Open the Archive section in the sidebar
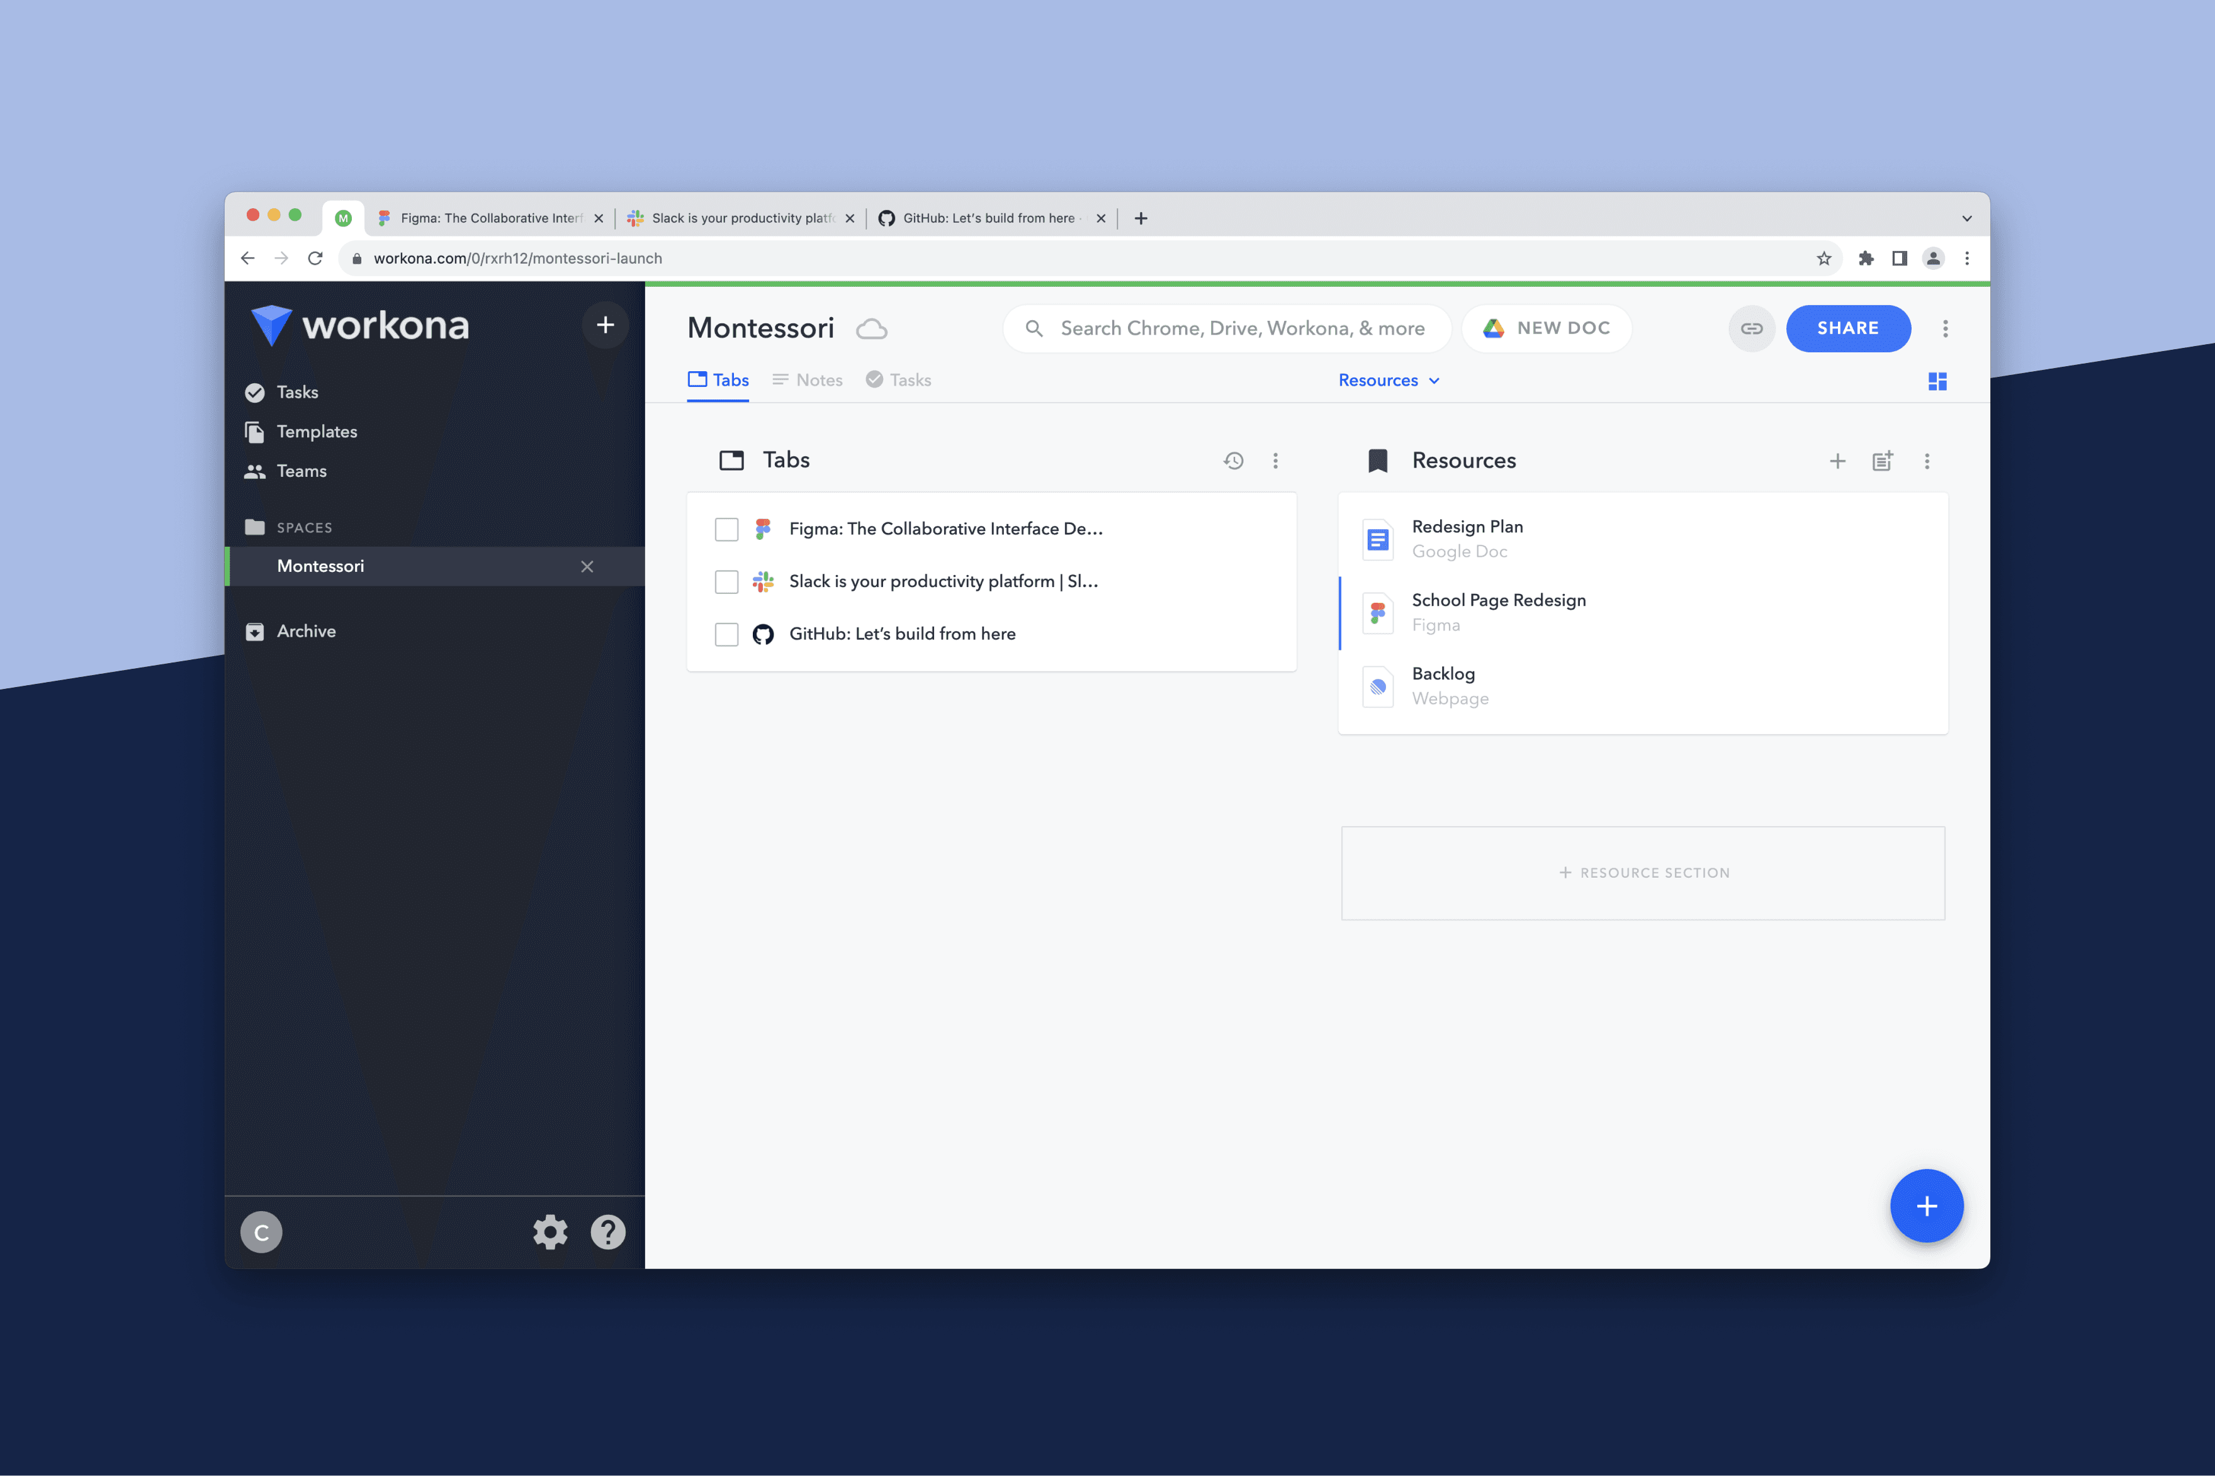This screenshot has height=1476, width=2215. pyautogui.click(x=305, y=630)
